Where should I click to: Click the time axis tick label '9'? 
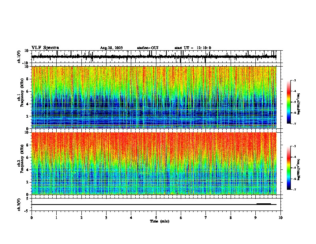pyautogui.click(x=255, y=218)
